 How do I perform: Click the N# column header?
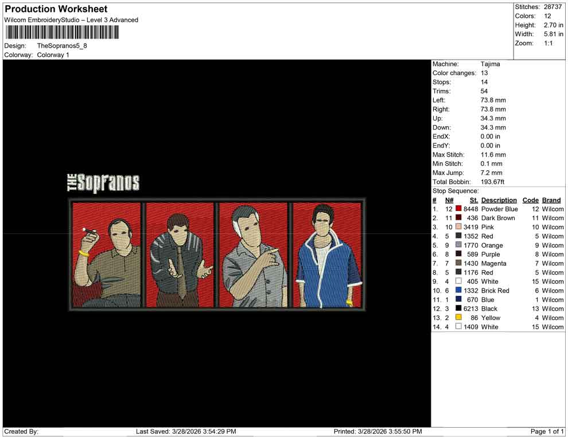click(449, 200)
